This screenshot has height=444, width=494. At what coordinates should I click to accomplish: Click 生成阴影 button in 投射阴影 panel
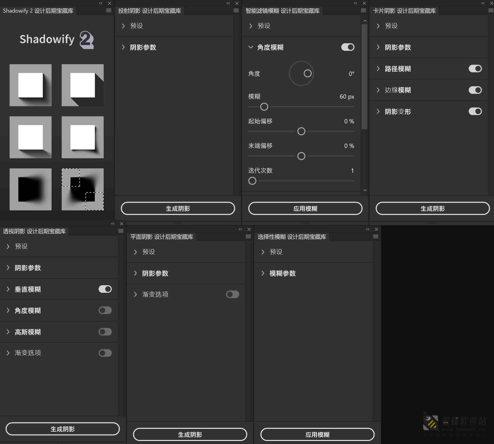click(x=178, y=209)
